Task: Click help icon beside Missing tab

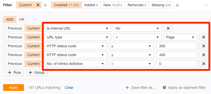Action: pyautogui.click(x=177, y=5)
